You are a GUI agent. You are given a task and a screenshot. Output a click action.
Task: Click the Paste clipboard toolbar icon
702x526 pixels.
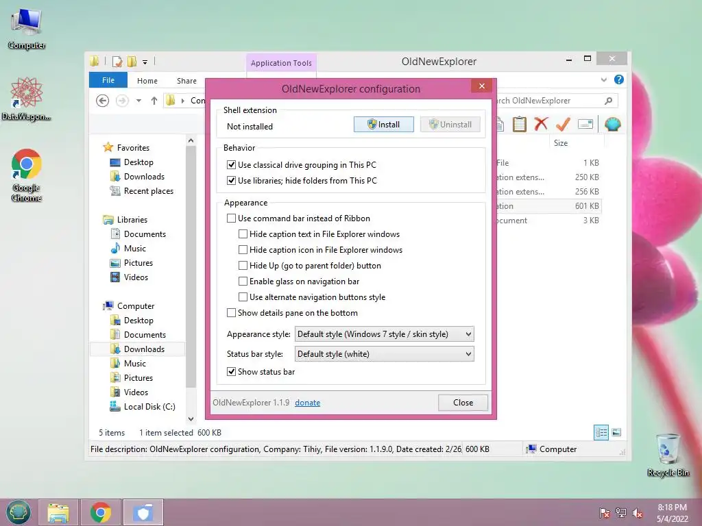520,124
